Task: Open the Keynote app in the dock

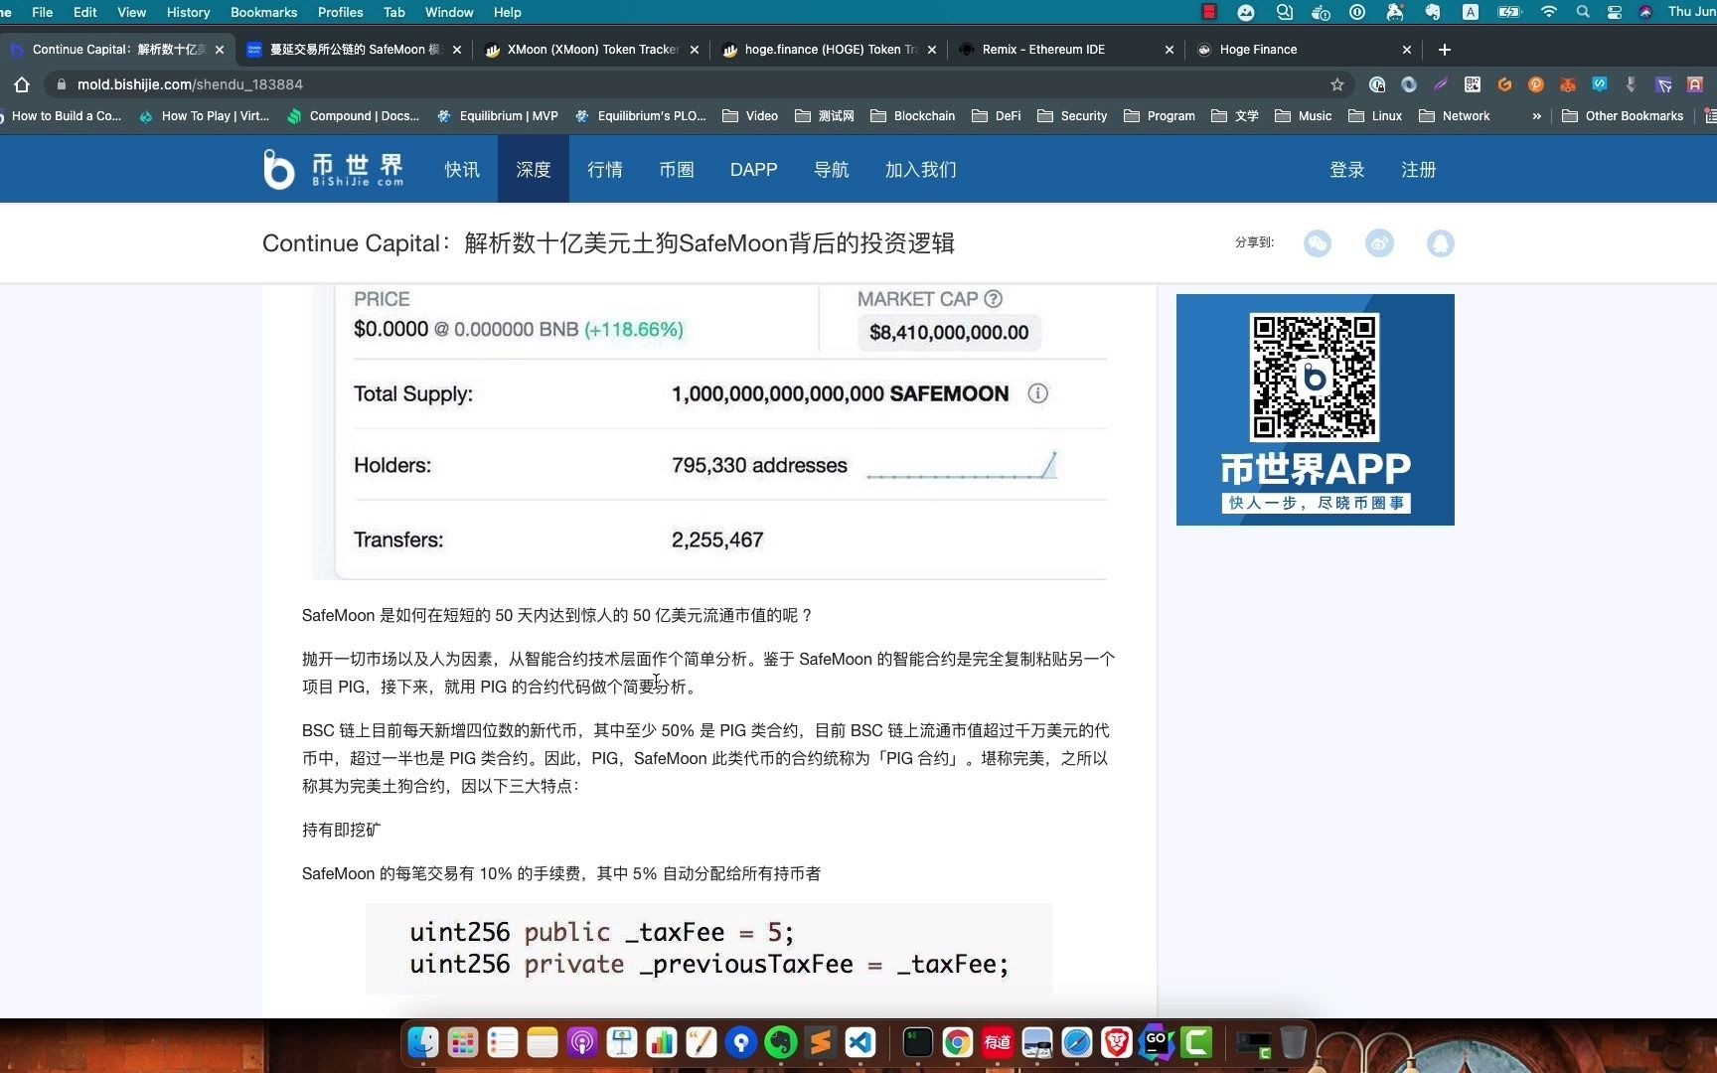Action: coord(622,1042)
